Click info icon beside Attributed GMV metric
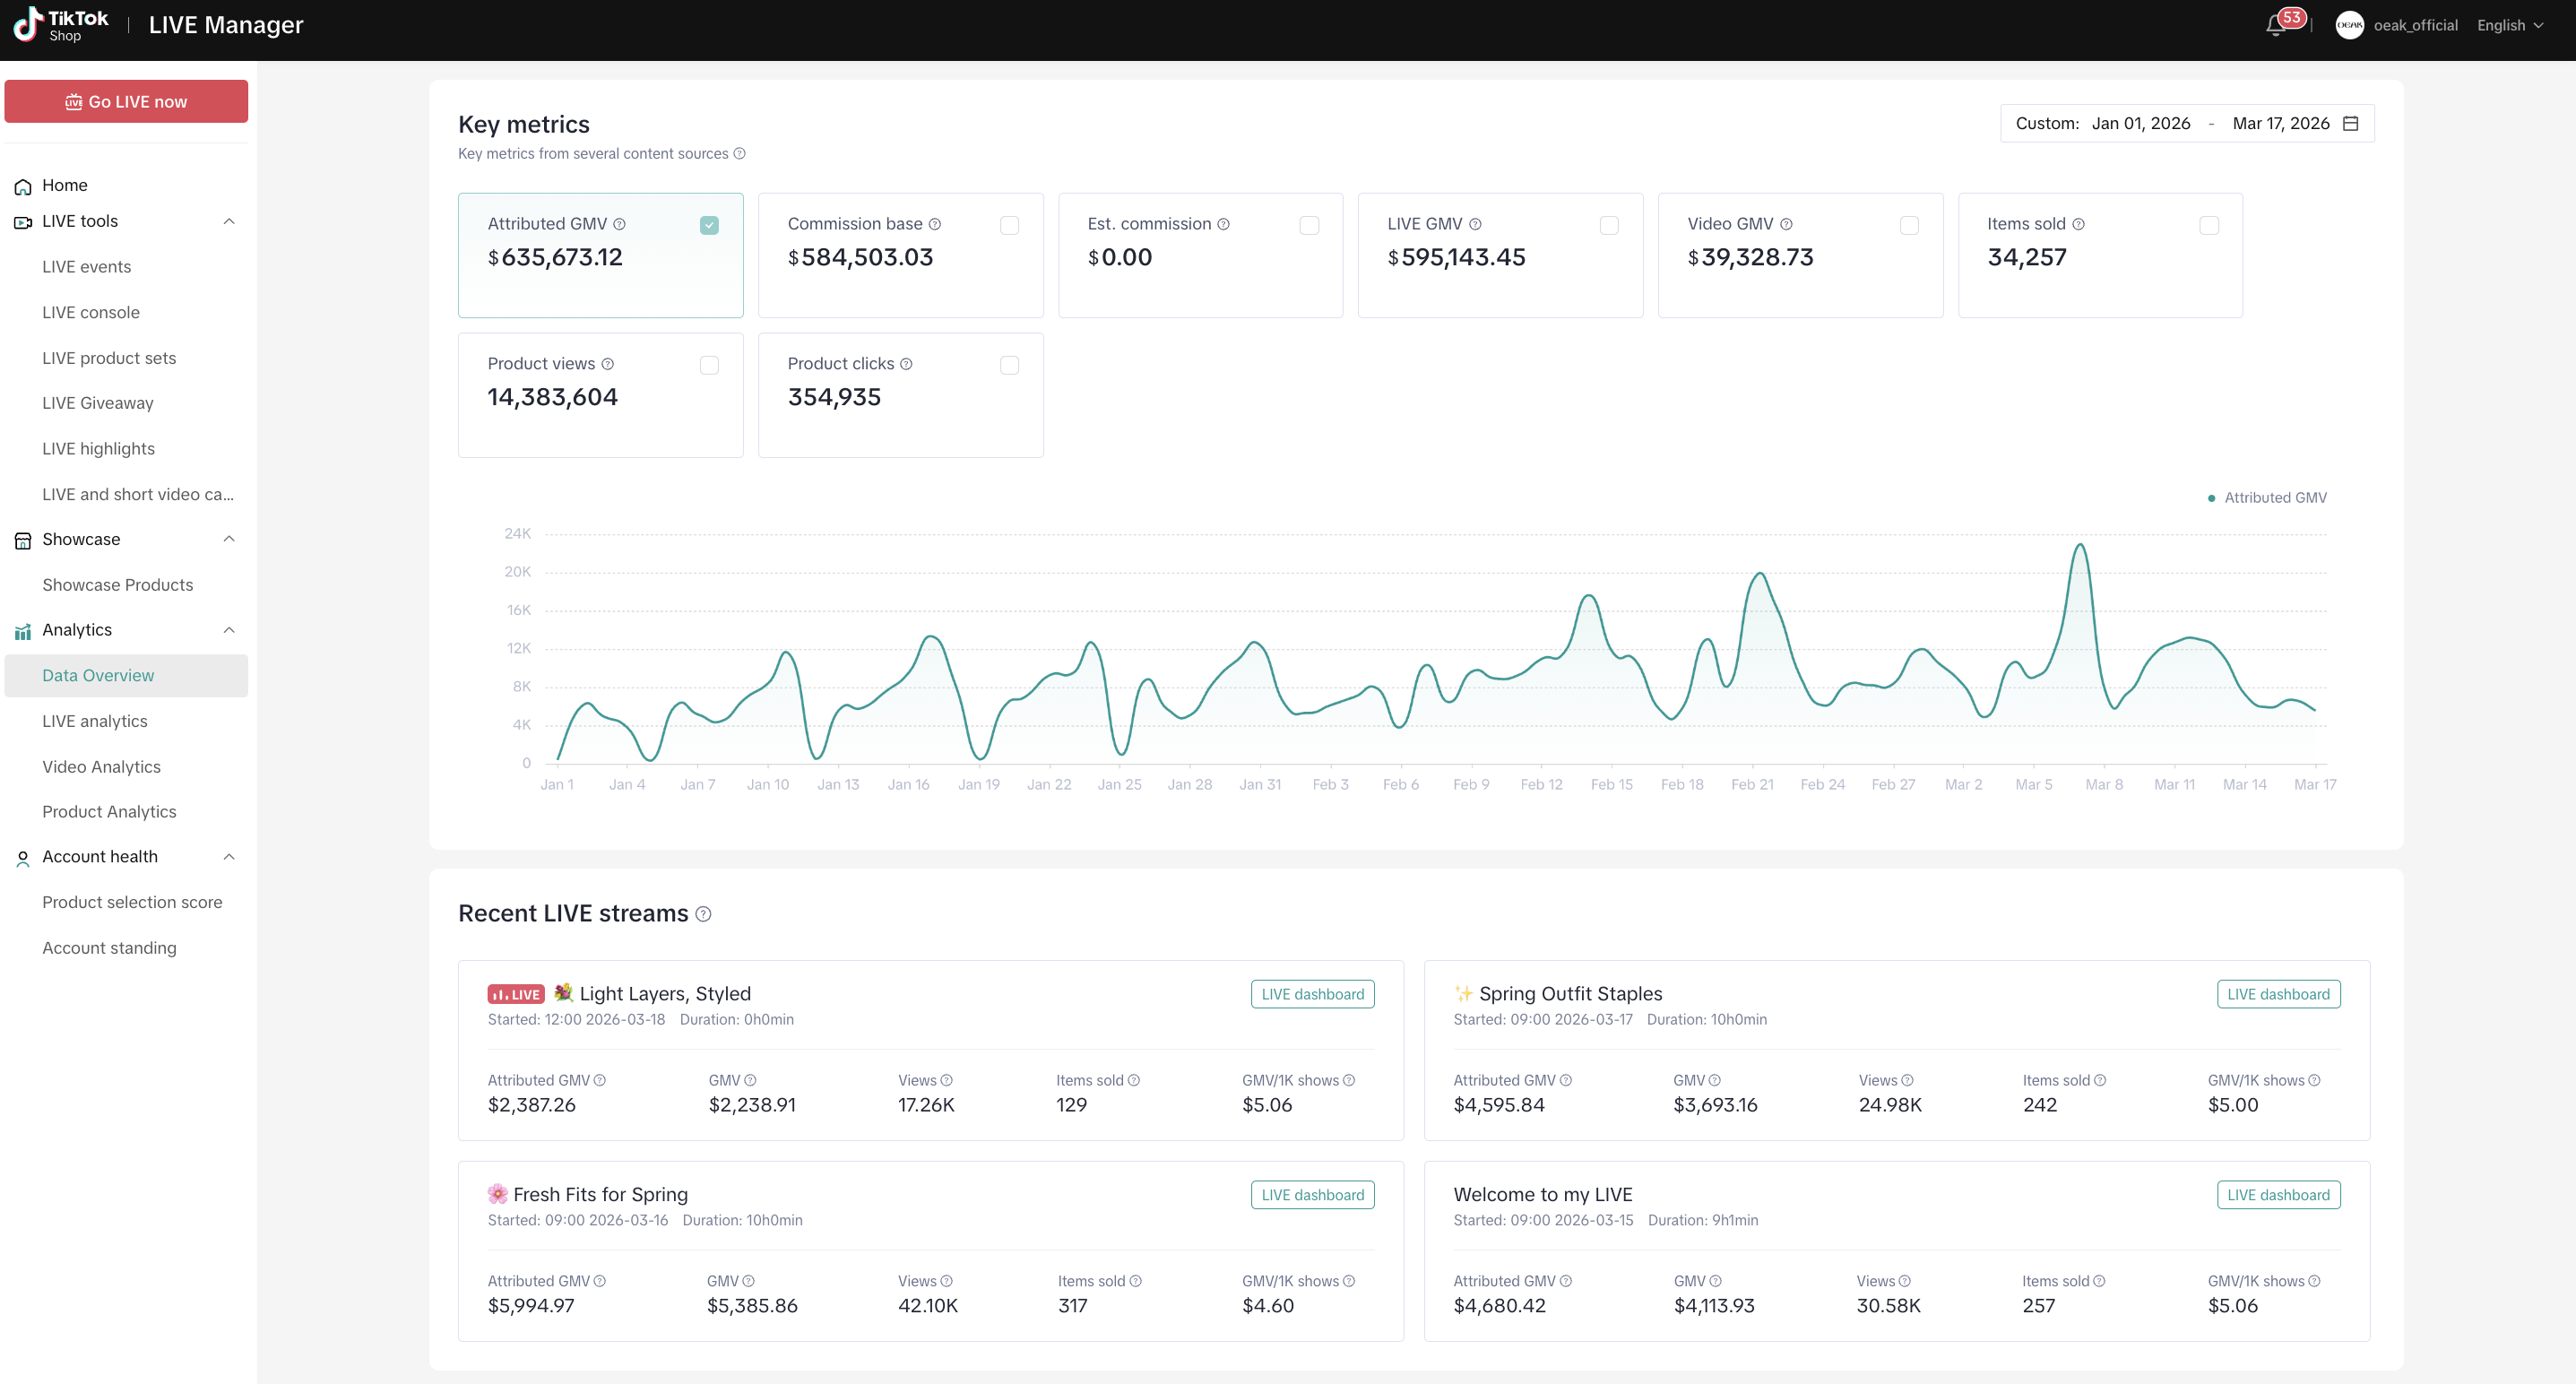Viewport: 2576px width, 1384px height. [619, 224]
